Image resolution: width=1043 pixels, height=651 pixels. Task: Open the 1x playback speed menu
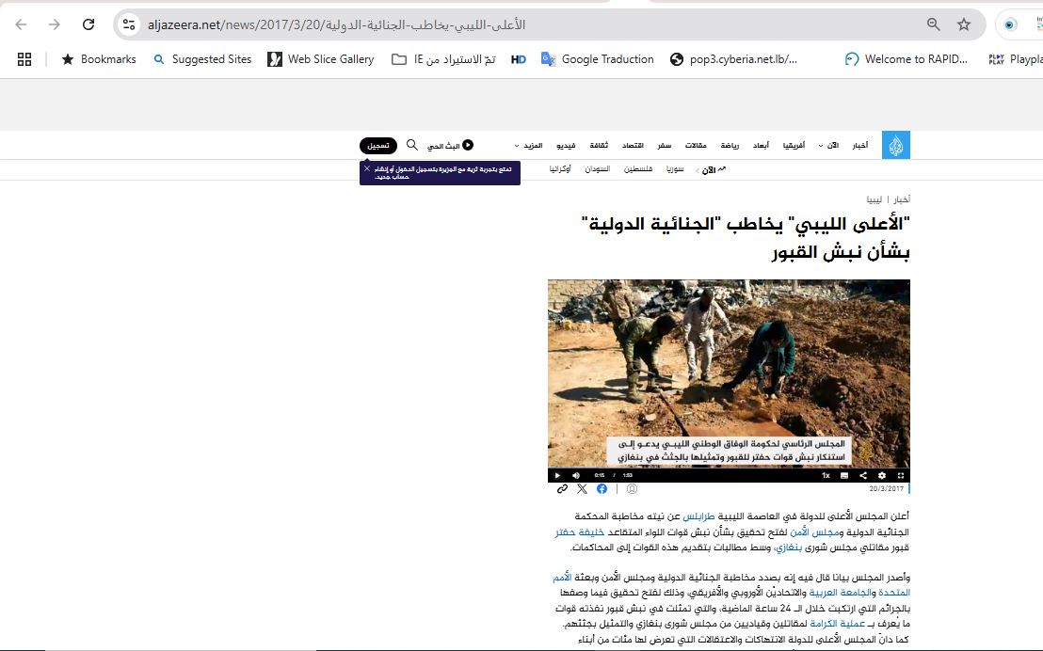pos(826,475)
